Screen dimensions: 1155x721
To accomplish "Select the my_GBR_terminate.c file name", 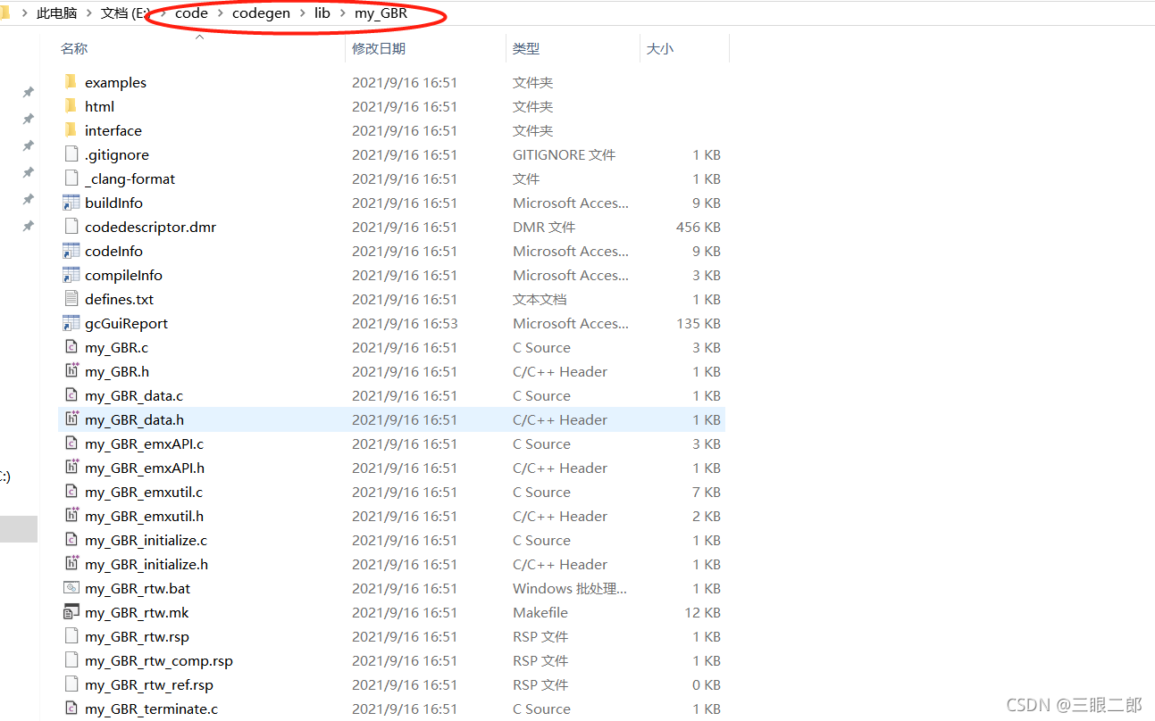I will tap(151, 709).
